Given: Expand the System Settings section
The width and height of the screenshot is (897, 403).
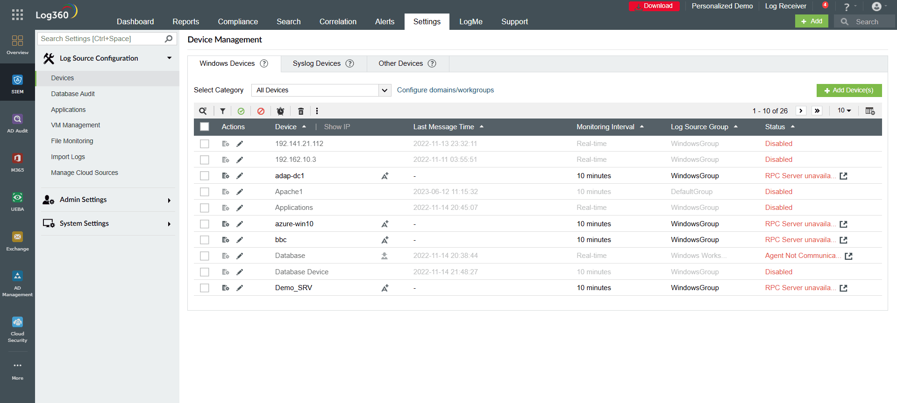Looking at the screenshot, I should 169,224.
